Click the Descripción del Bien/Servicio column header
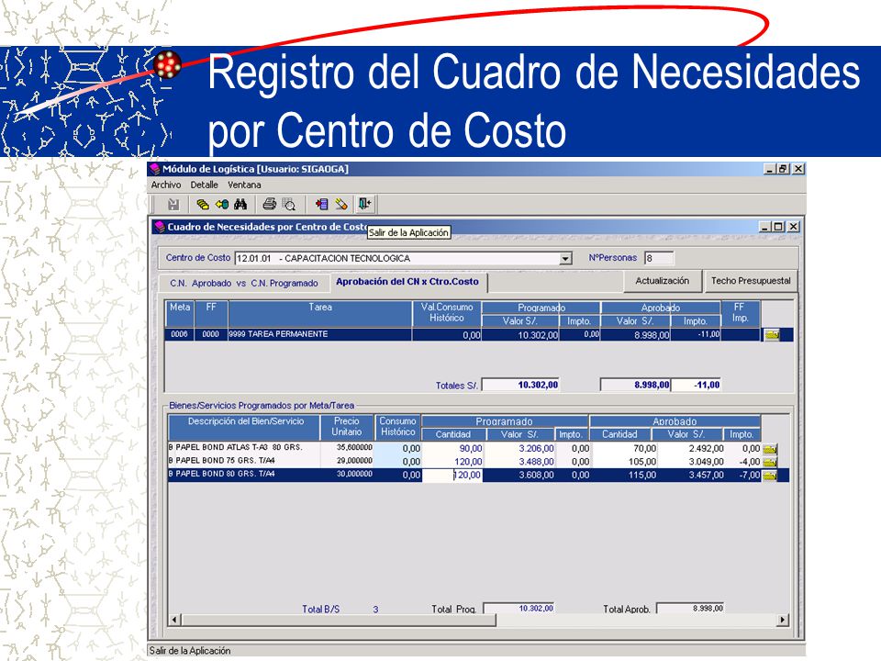The width and height of the screenshot is (881, 661). click(245, 427)
